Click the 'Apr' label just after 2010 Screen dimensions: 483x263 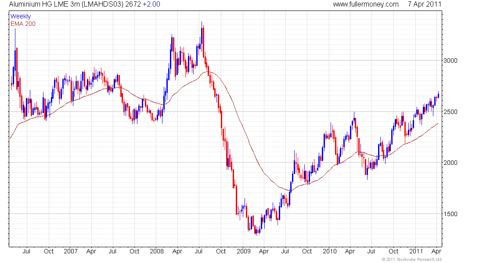tap(350, 251)
